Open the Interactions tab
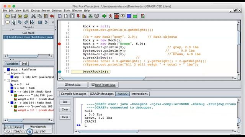245x137 pixels. (139, 94)
